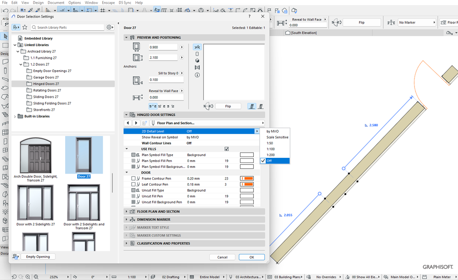
Task: Cancel the Door Selection Settings dialog
Action: (222, 257)
